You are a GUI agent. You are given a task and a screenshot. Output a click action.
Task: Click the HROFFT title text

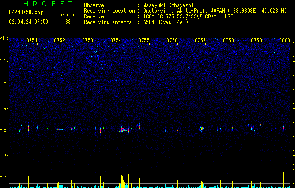coord(48,4)
